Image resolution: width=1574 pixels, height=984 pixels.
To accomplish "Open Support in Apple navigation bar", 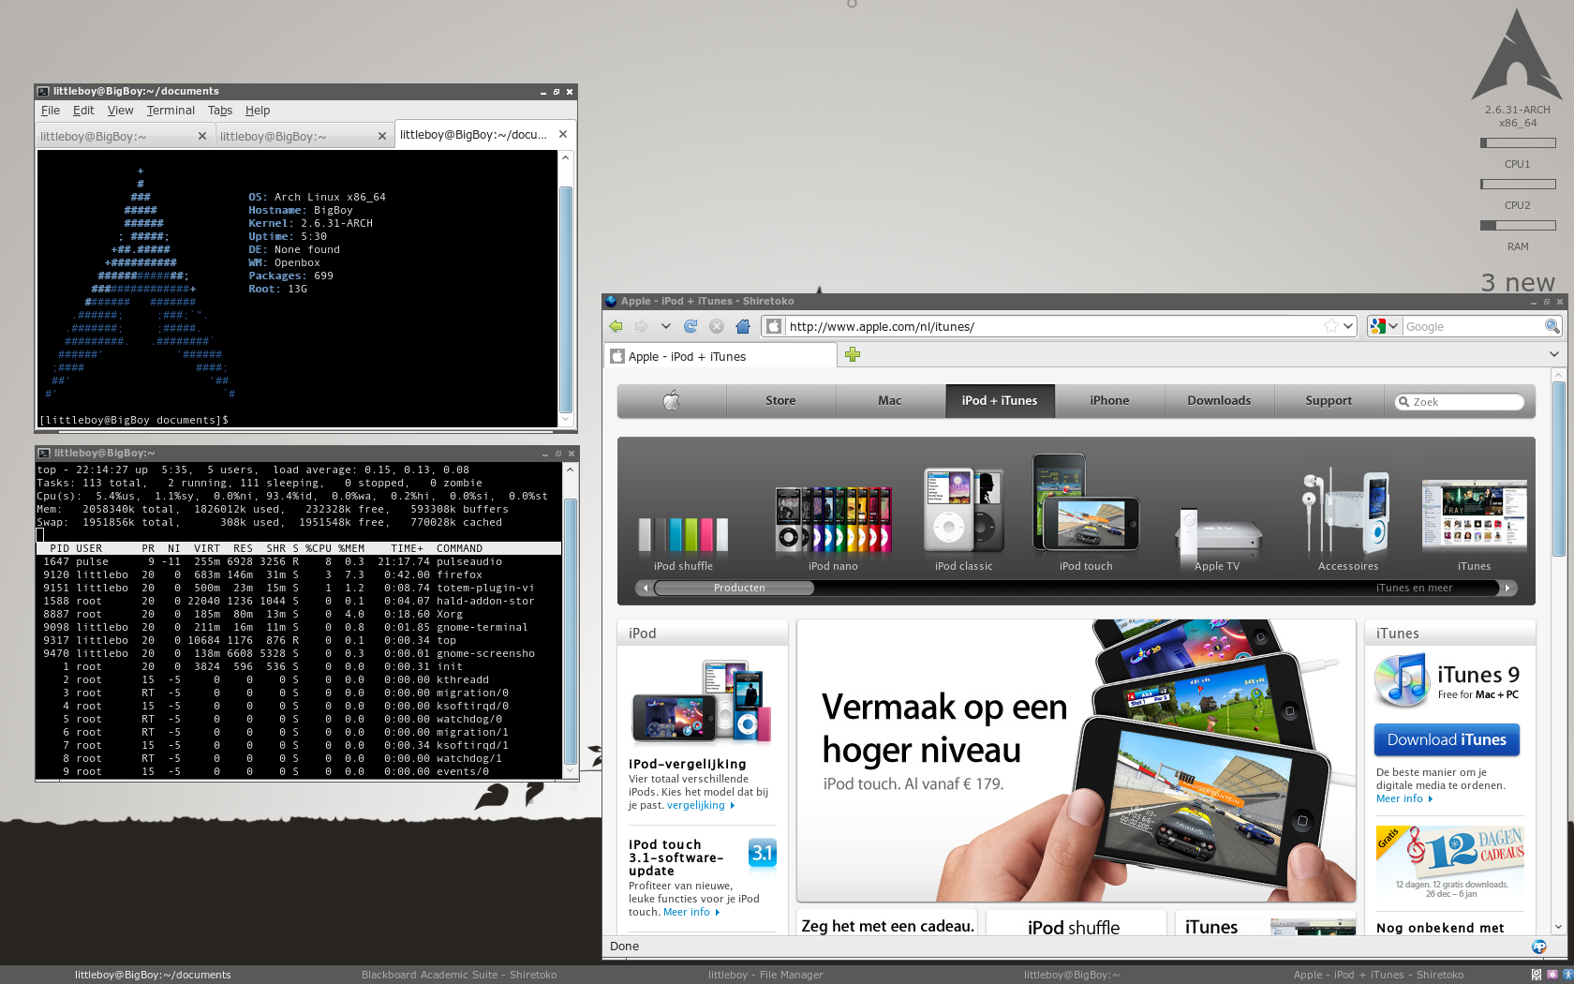I will 1329,401.
